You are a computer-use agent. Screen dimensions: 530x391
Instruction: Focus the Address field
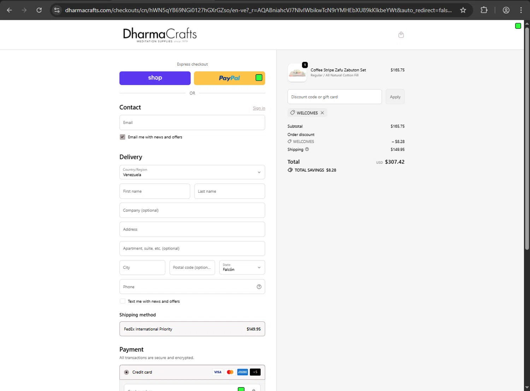point(192,229)
